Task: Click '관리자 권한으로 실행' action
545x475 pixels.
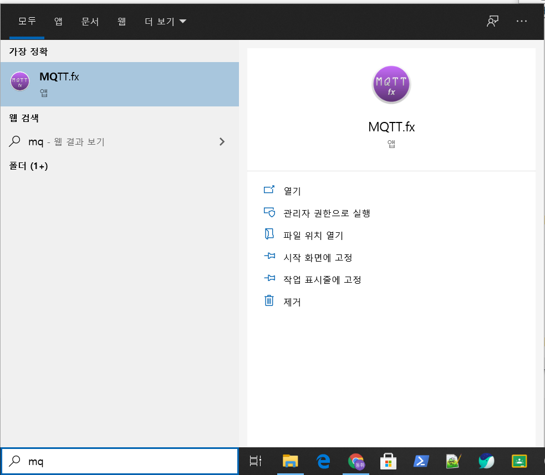Action: tap(326, 213)
